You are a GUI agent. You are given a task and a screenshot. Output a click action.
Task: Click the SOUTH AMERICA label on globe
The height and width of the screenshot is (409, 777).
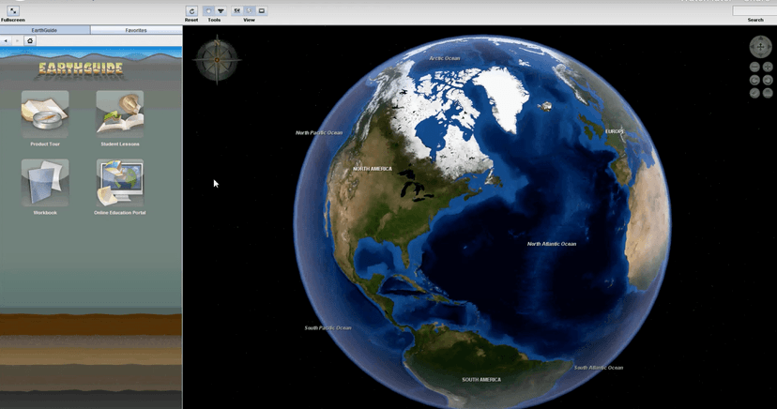[481, 380]
